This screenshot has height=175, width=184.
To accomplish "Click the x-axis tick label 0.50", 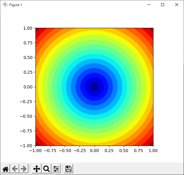I will coord(124,151).
